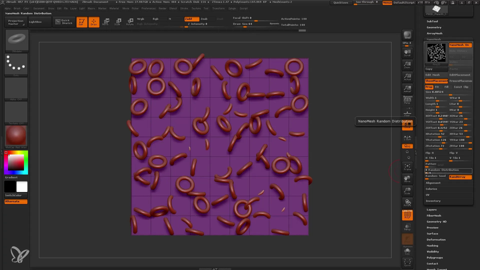Toggle NanoMesh On button

click(460, 45)
